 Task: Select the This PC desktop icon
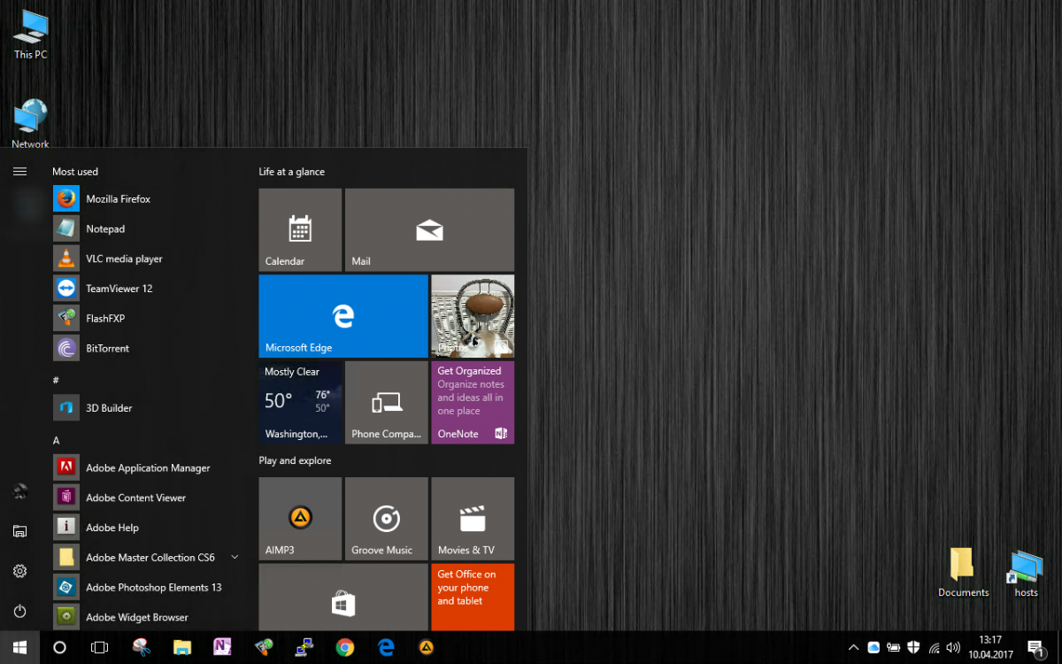pyautogui.click(x=30, y=35)
